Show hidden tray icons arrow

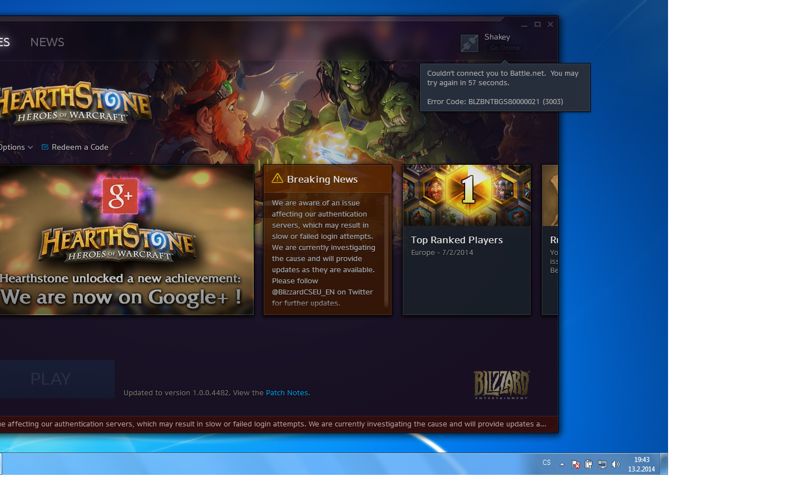[562, 464]
